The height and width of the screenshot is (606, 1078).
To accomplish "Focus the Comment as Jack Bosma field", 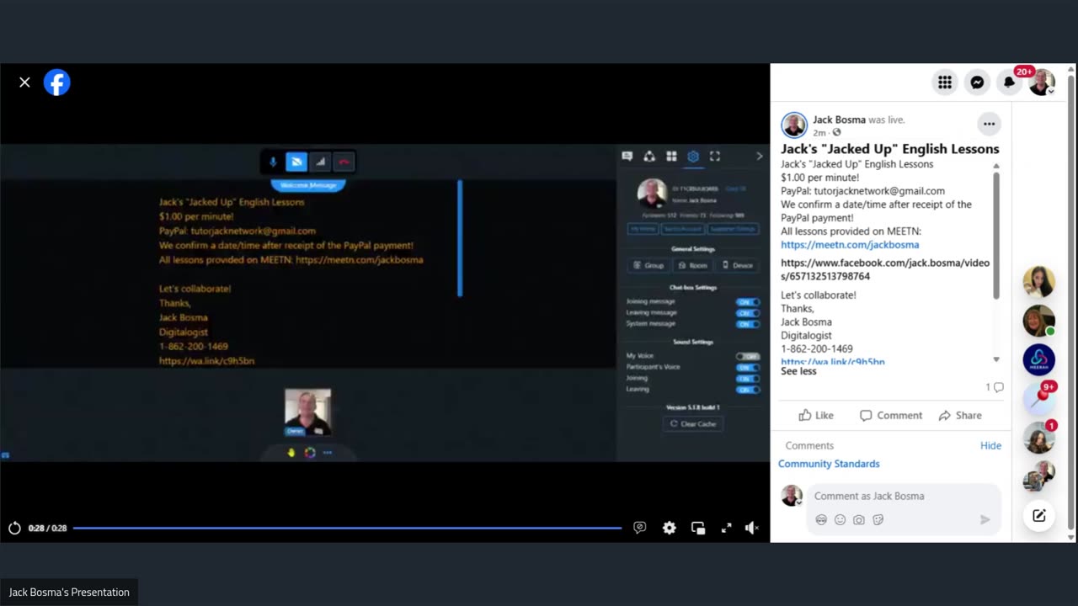I will [x=903, y=497].
